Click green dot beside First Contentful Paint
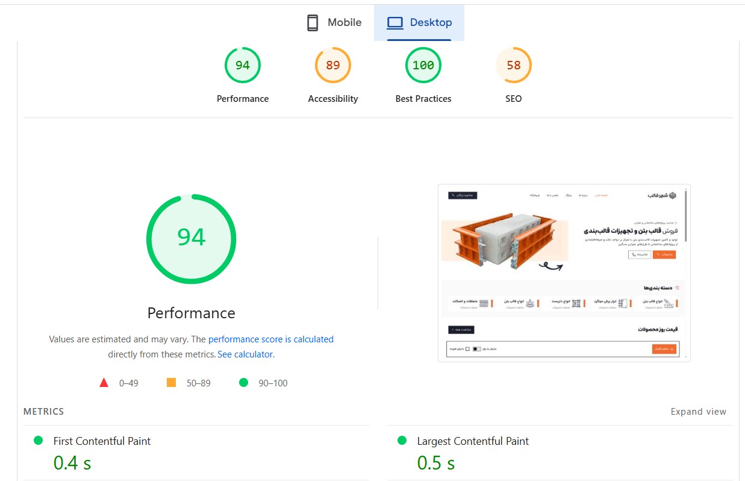745x481 pixels. [39, 441]
